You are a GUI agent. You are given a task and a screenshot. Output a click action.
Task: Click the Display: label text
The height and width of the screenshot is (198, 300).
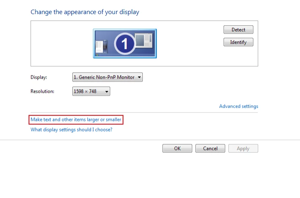pos(39,77)
